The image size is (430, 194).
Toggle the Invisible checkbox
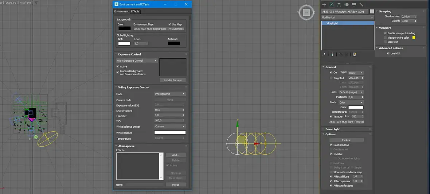pos(331,154)
